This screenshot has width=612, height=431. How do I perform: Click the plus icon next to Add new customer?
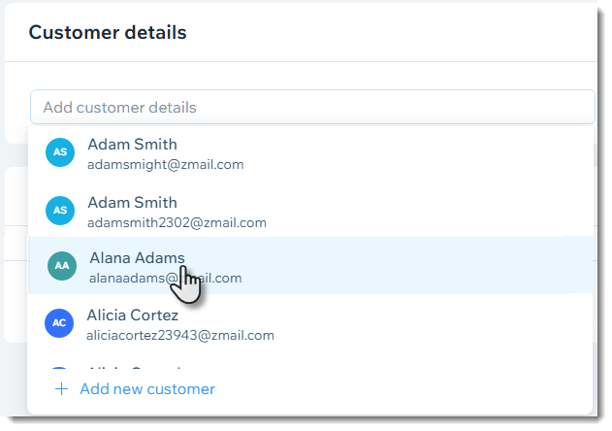click(62, 389)
